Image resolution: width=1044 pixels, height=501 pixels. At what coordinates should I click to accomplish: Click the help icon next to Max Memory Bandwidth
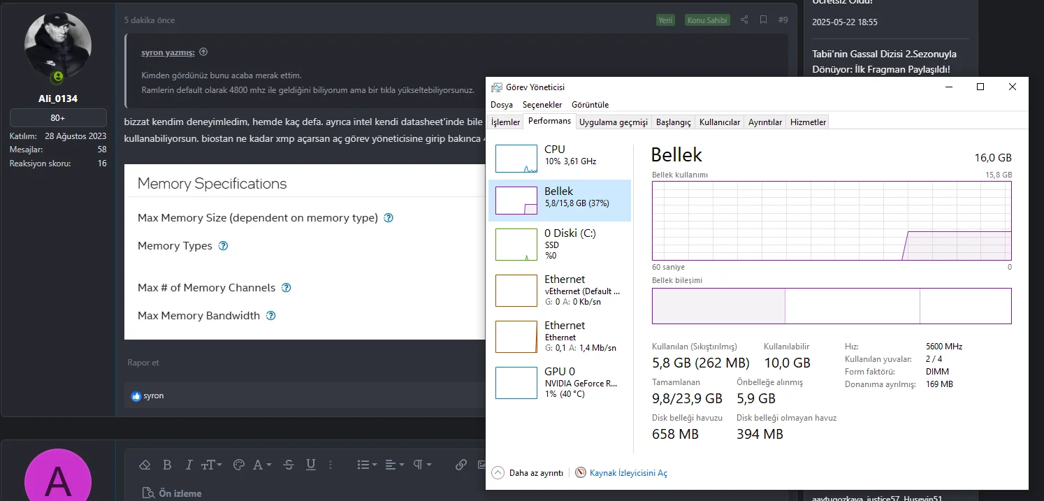pyautogui.click(x=271, y=316)
